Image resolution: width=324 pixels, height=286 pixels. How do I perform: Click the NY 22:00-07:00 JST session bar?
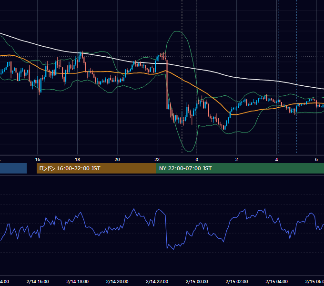[x=240, y=168]
